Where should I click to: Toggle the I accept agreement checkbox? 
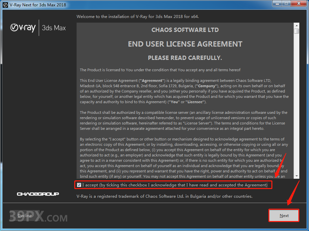click(79, 185)
